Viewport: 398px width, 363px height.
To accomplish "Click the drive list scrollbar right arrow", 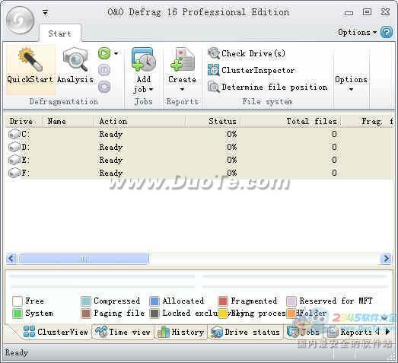I will point(386,259).
